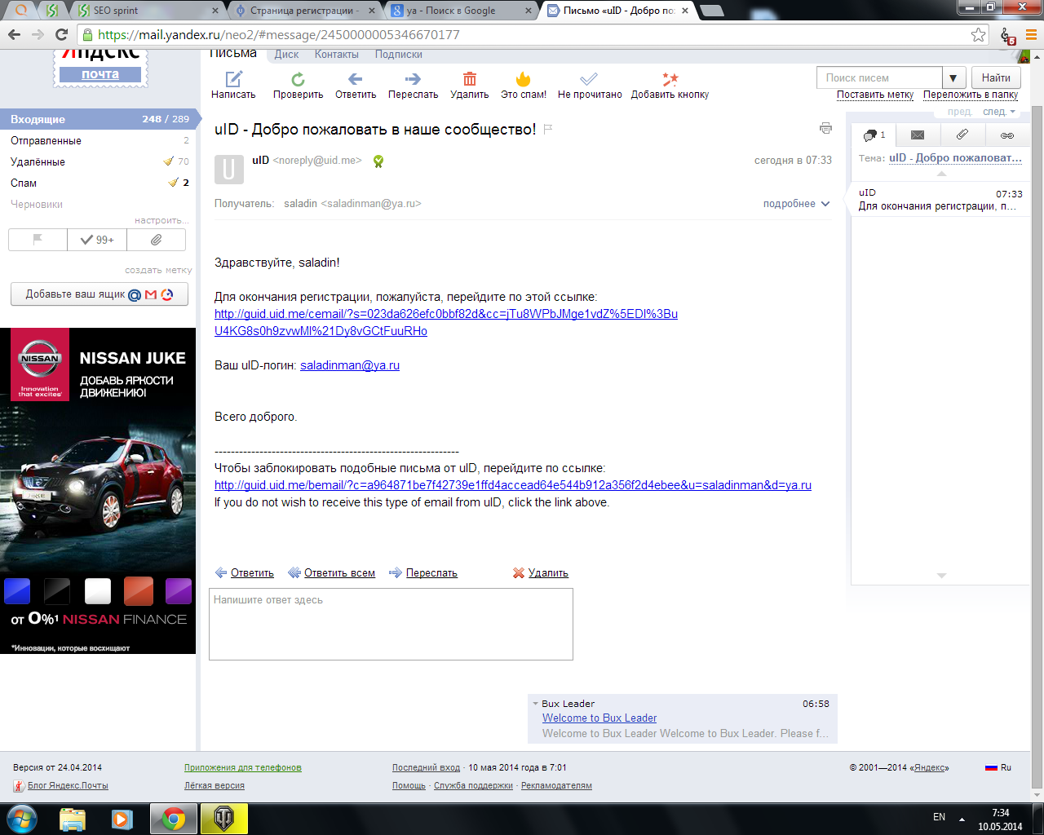The width and height of the screenshot is (1044, 835).
Task: Click the создать метку link
Action: tap(158, 270)
